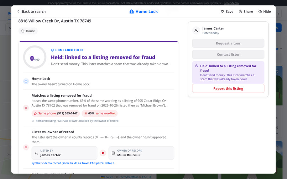Click the 0/100 score ring

(x=35, y=57)
